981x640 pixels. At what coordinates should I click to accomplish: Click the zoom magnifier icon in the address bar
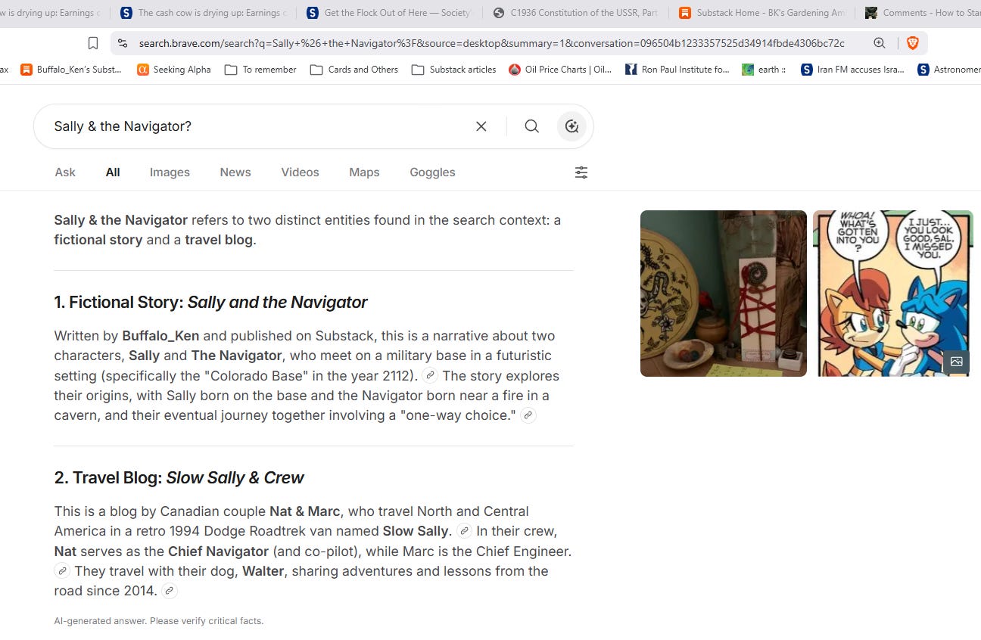pos(880,43)
